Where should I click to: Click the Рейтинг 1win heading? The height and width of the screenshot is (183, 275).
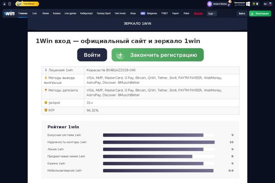tap(63, 127)
